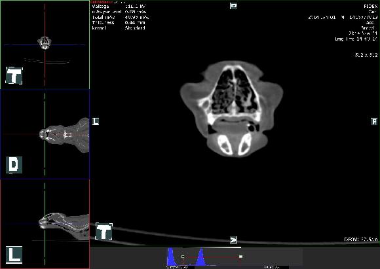Click the first blue histogram peak
This screenshot has height=269, width=380.
[171, 257]
